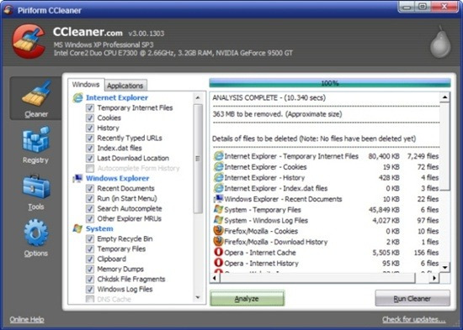Open the Online Help link
The image size is (463, 330).
(x=27, y=319)
